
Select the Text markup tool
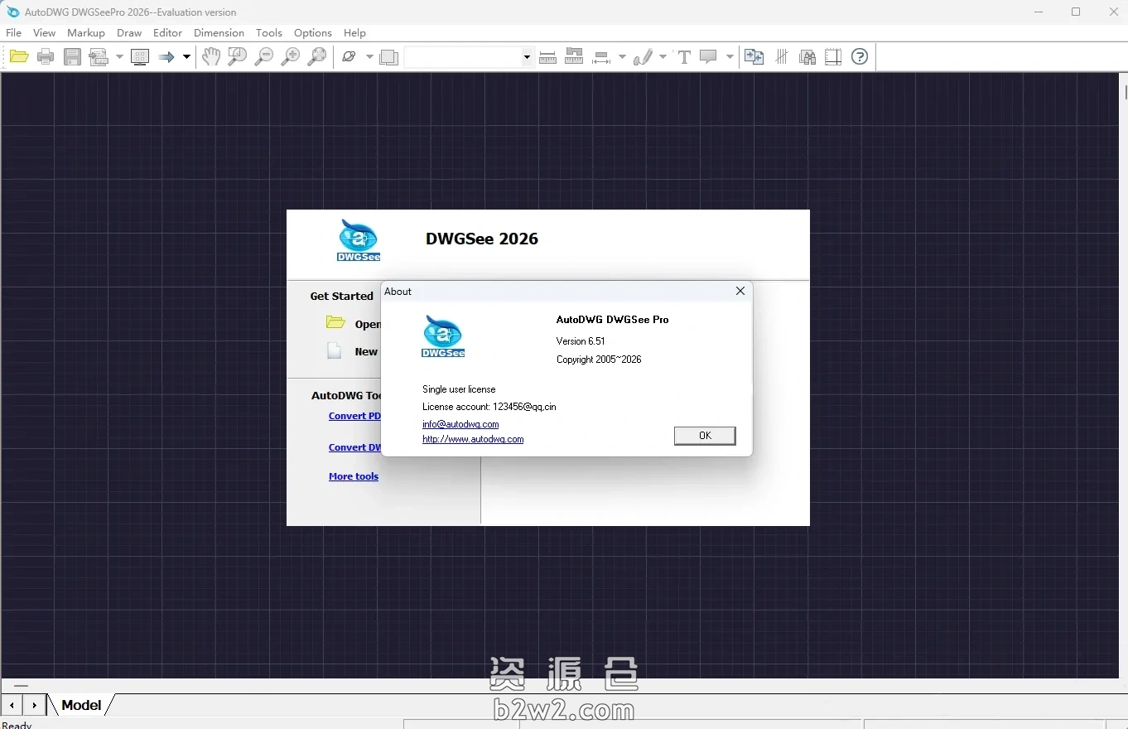[x=684, y=57]
